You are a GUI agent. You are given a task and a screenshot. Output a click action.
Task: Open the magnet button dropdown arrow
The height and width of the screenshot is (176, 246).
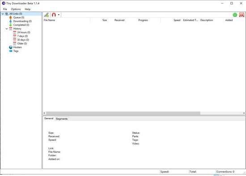59,15
